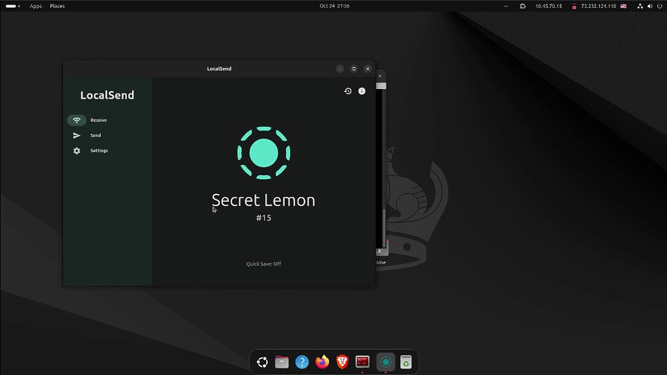This screenshot has height=375, width=667.
Task: Launch Firefox from the dock
Action: (322, 362)
